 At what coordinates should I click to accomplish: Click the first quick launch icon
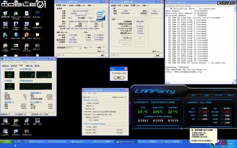(16, 142)
